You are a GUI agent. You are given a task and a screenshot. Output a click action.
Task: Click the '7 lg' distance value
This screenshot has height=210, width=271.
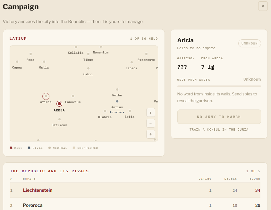coord(207,67)
